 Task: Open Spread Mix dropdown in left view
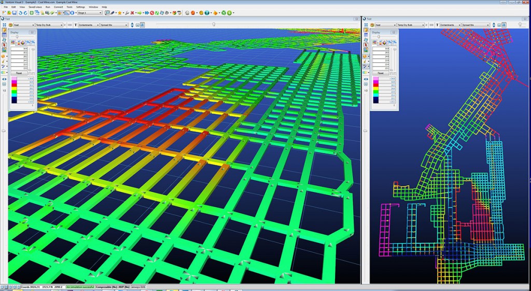point(114,25)
